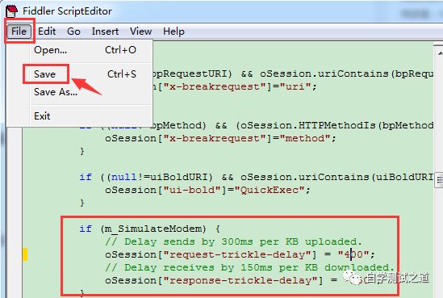The height and width of the screenshot is (298, 443).
Task: Open the View menu
Action: [x=140, y=31]
